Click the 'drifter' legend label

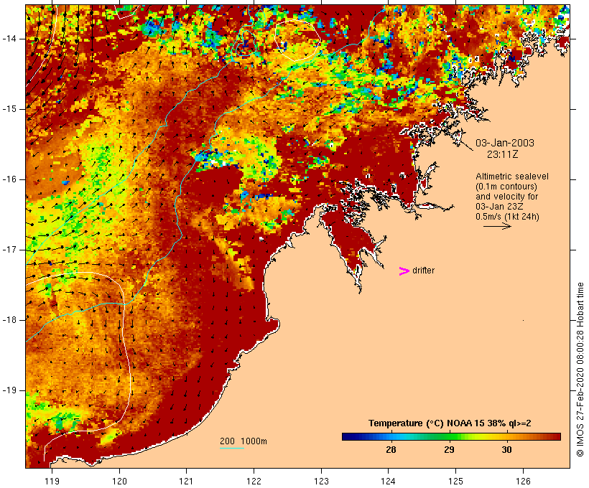point(423,271)
